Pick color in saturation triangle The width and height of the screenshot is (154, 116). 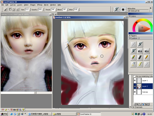pyautogui.click(x=142, y=28)
